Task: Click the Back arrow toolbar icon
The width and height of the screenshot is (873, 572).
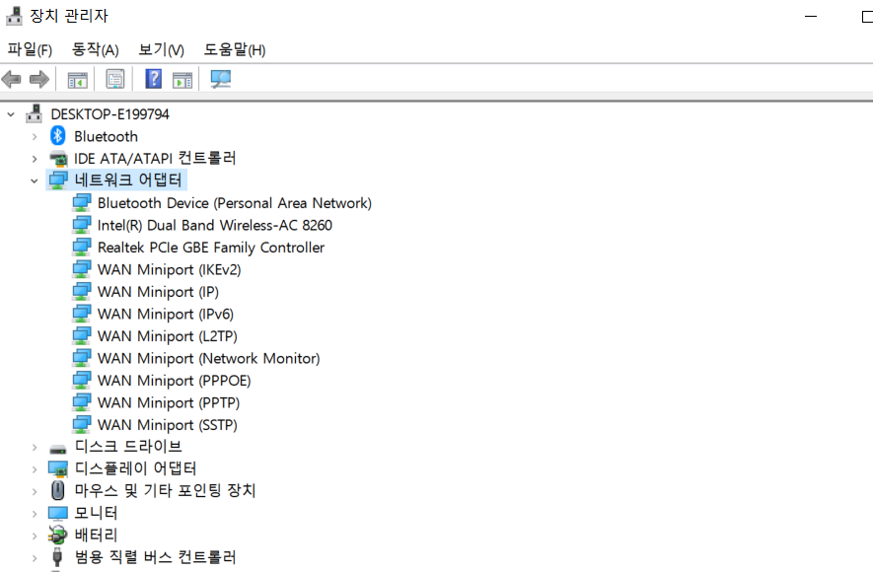Action: pyautogui.click(x=11, y=79)
